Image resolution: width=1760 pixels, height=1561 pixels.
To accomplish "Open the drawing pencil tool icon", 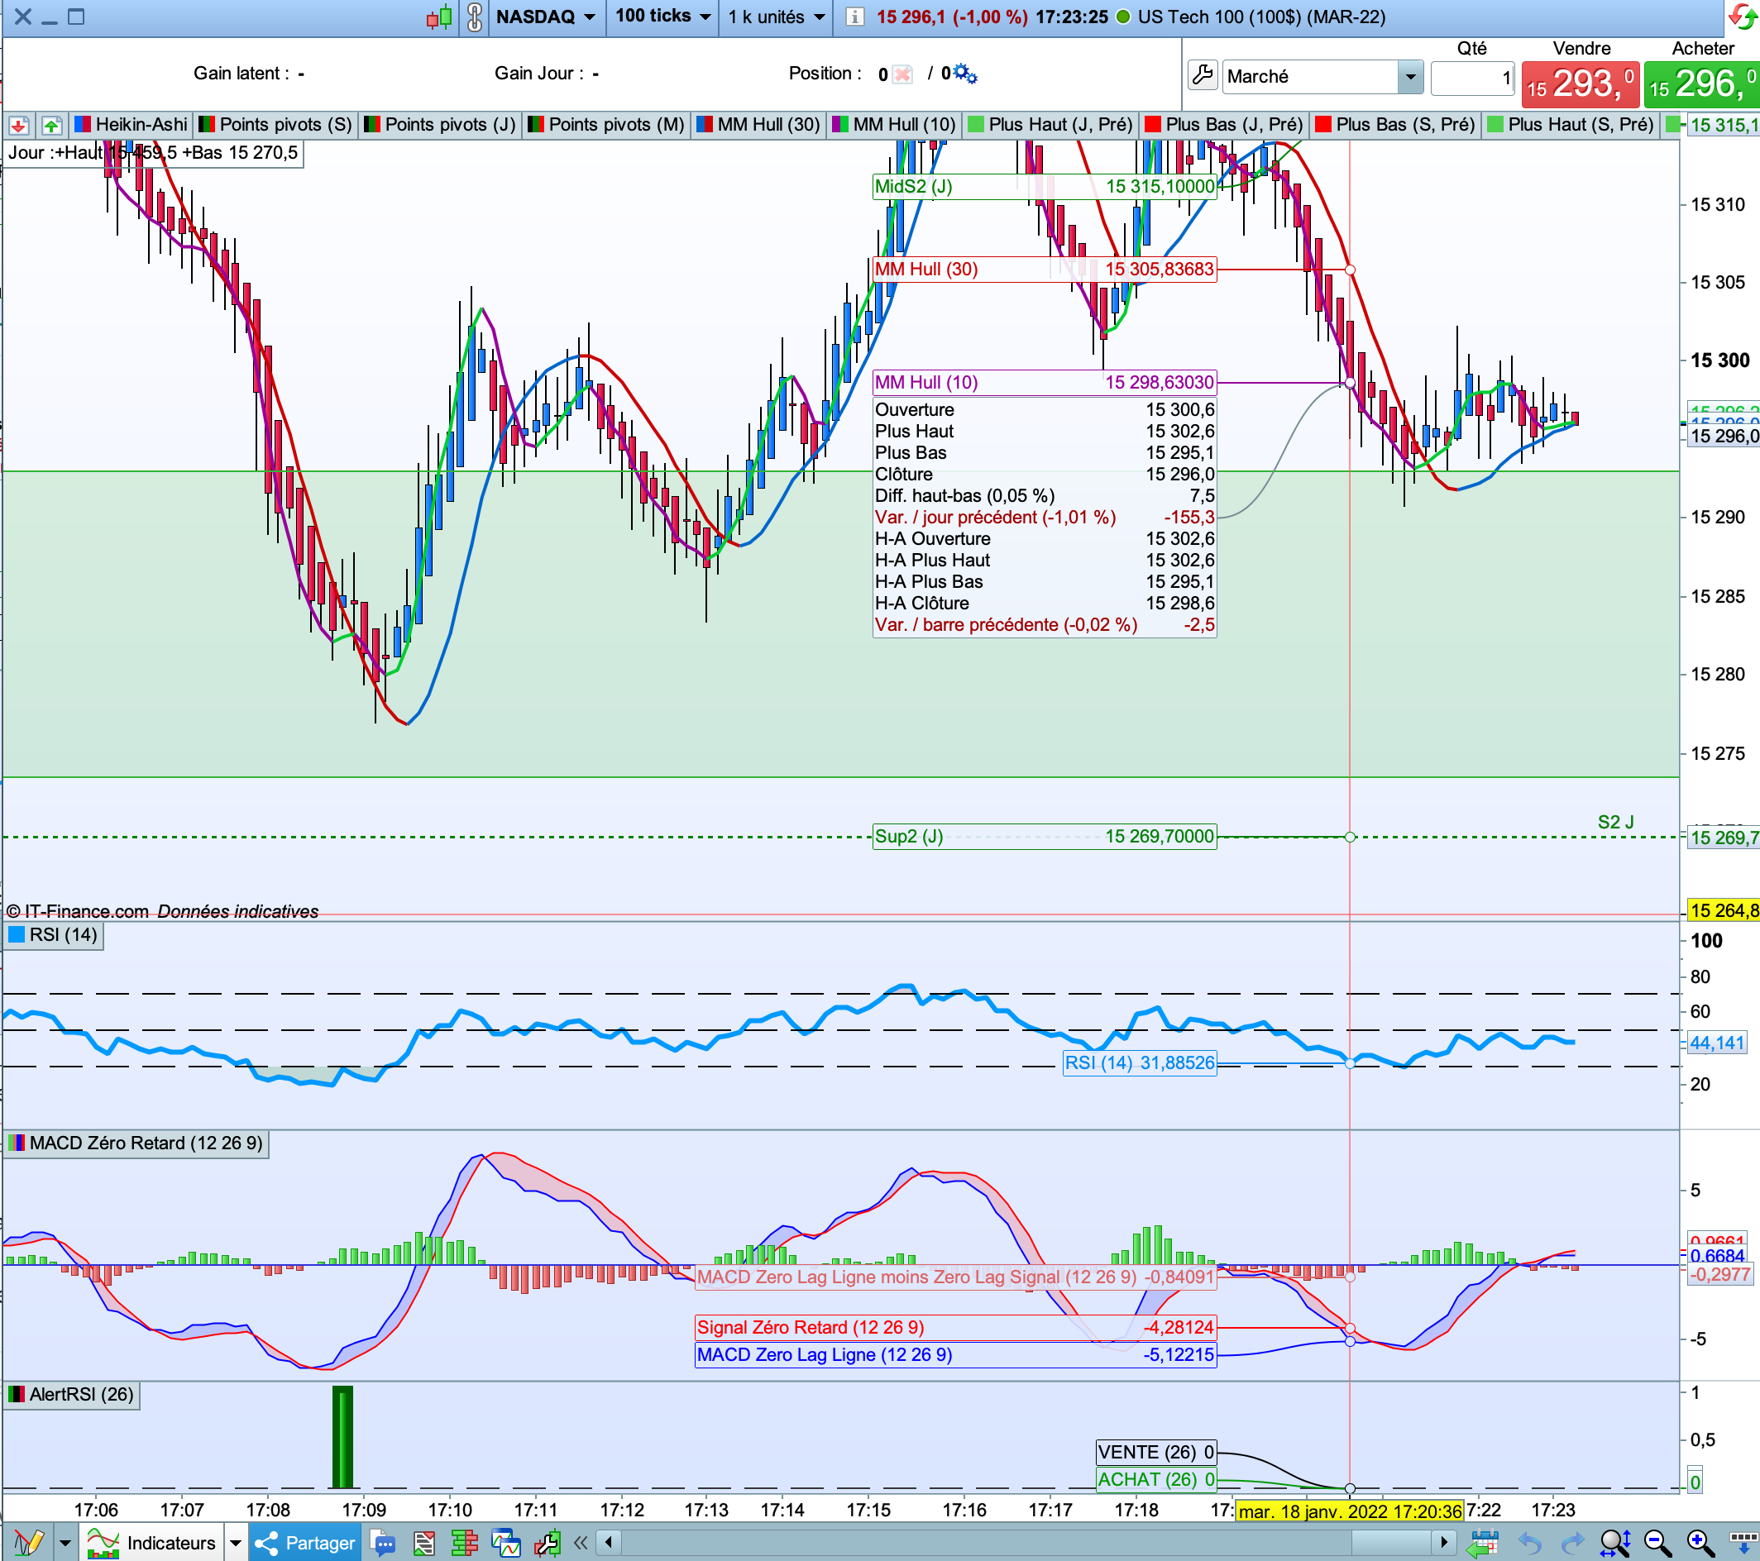I will 27,1543.
